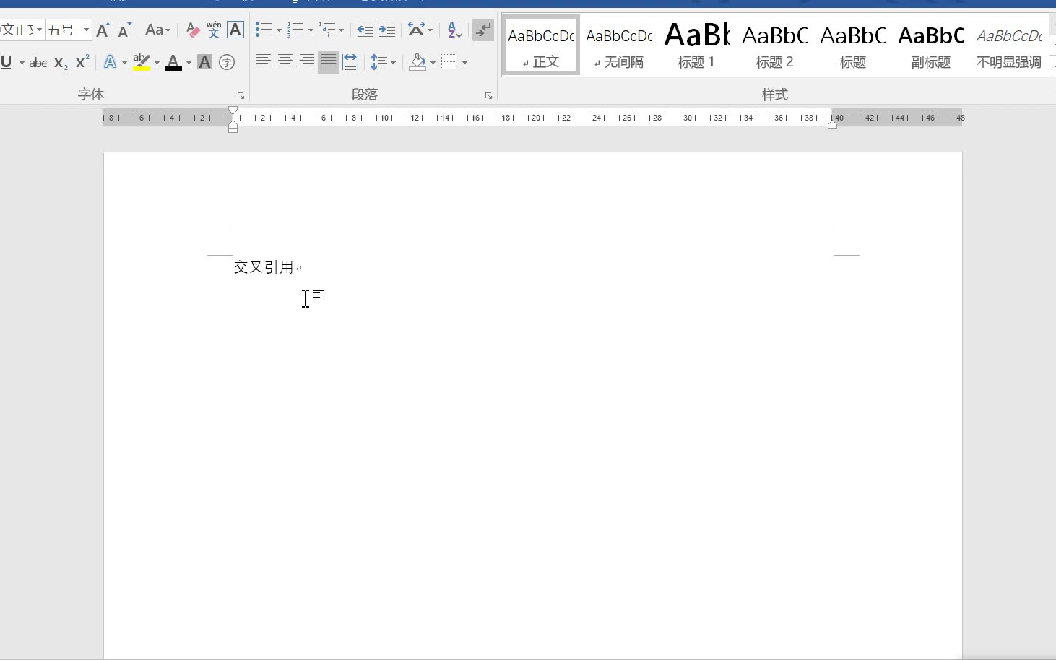Open numbering library dropdown arrow

[311, 30]
